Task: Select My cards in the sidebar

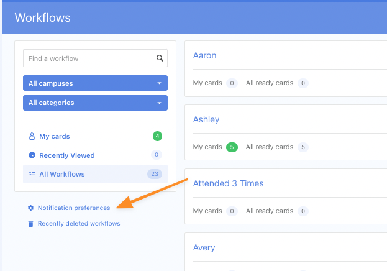Action: 95,136
